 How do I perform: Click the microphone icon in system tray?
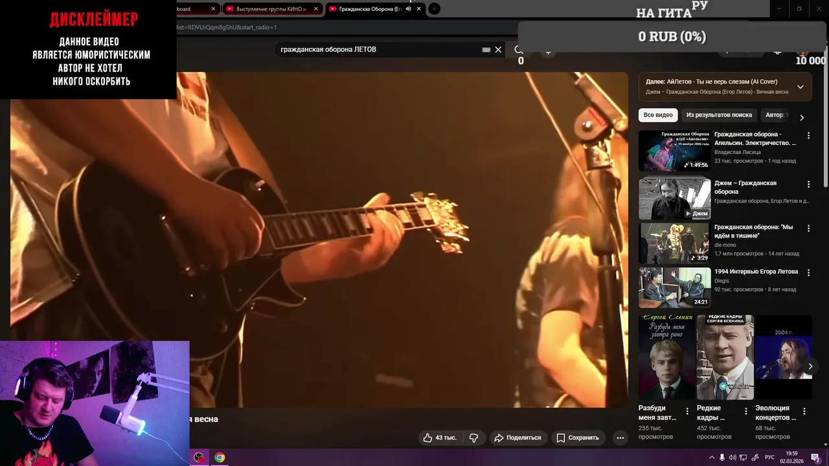pyautogui.click(x=722, y=458)
